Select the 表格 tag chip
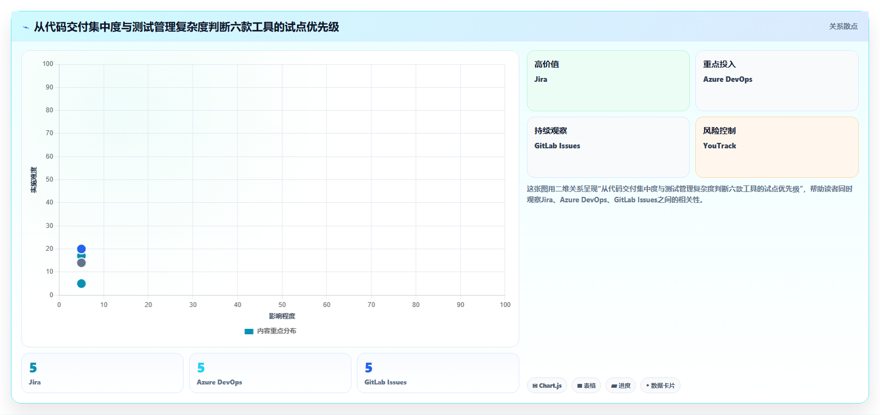The image size is (880, 415). pyautogui.click(x=586, y=386)
